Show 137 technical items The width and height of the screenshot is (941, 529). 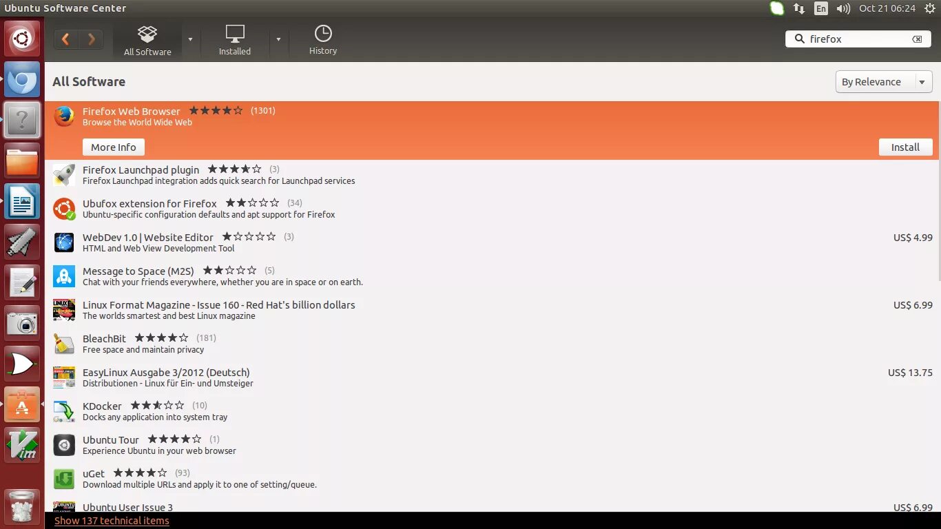112,521
